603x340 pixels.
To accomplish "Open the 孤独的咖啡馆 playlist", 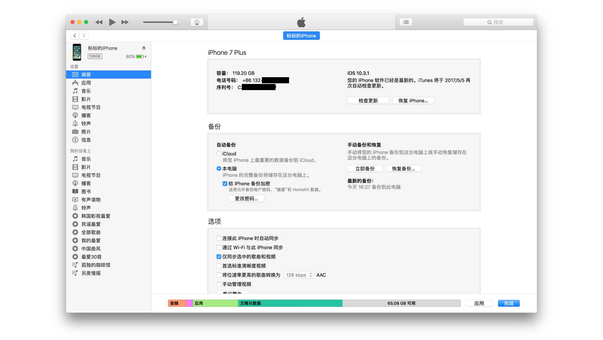I will [108, 265].
